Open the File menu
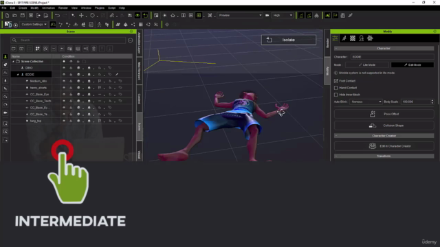Viewport: 440px width, 247px height. 4,8
